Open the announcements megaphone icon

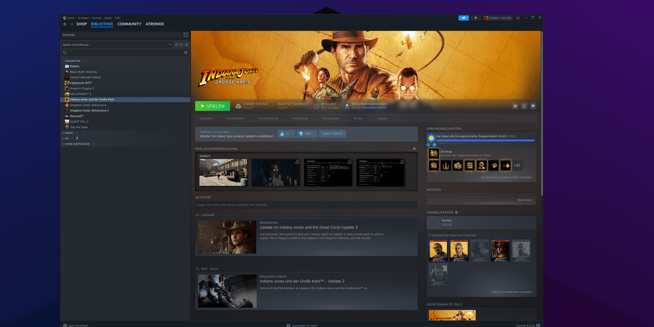pyautogui.click(x=463, y=17)
